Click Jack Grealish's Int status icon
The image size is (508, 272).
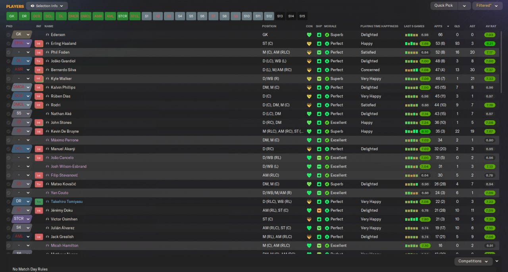pos(38,237)
